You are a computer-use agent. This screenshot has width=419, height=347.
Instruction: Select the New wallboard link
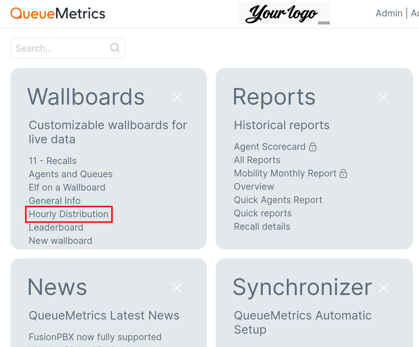tap(61, 241)
